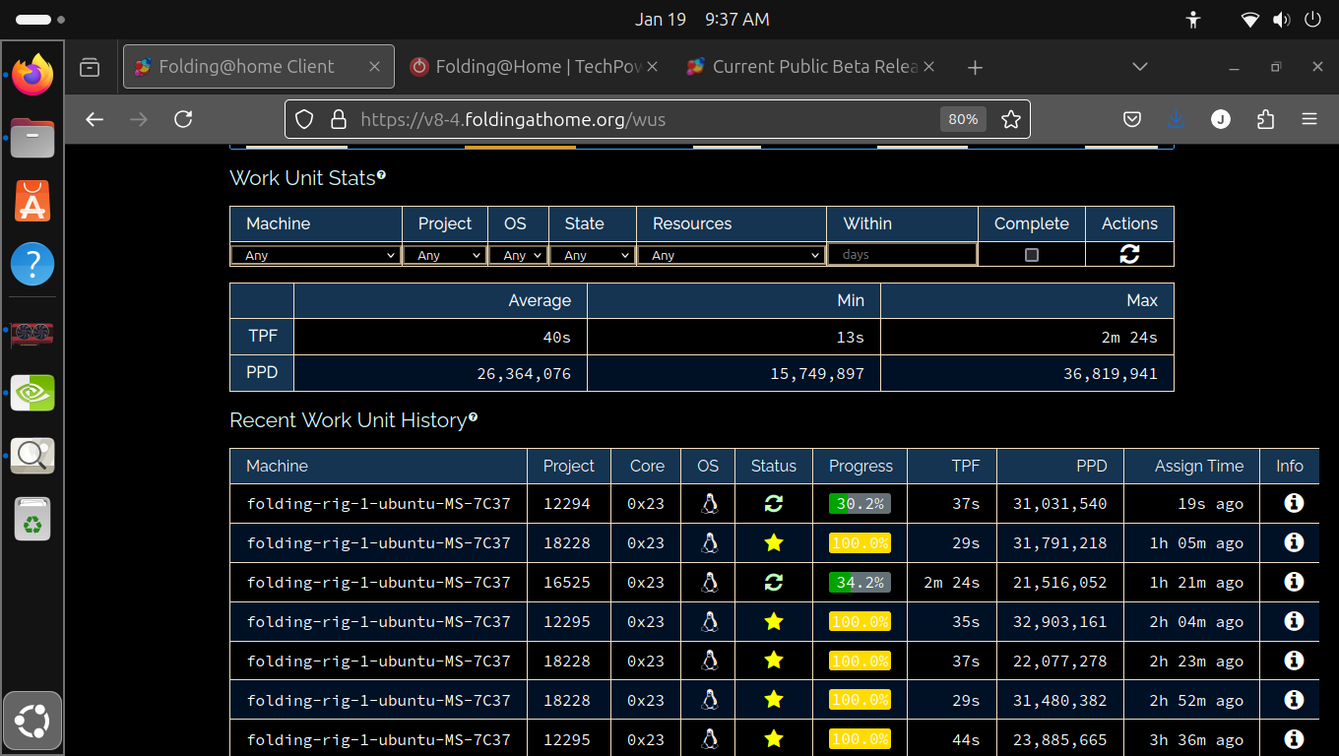Viewport: 1339px width, 756px height.
Task: Show info for project 16525 work unit
Action: coord(1294,582)
